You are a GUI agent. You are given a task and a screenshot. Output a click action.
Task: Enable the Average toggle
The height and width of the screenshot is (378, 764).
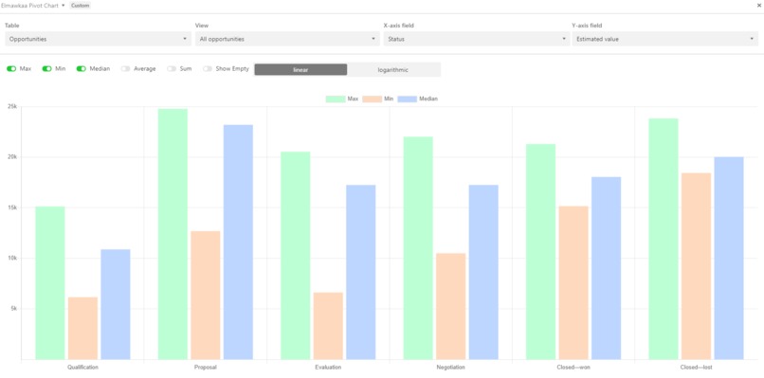pos(126,69)
